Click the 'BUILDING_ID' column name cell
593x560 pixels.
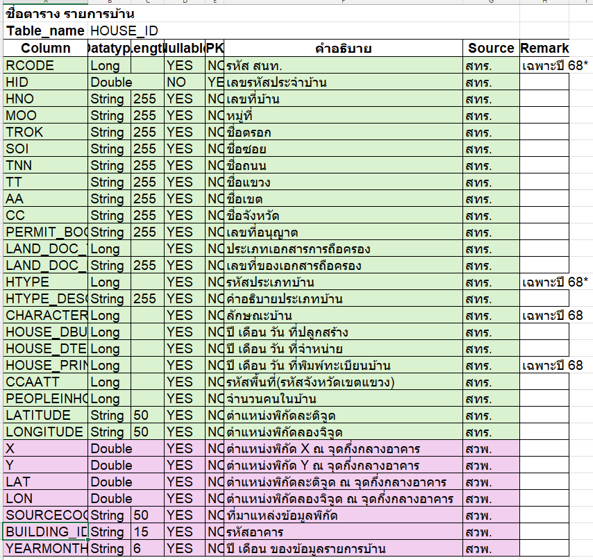pos(45,532)
